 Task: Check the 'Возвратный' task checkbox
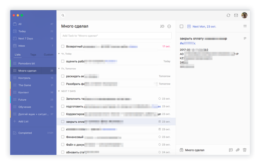(x=63, y=46)
